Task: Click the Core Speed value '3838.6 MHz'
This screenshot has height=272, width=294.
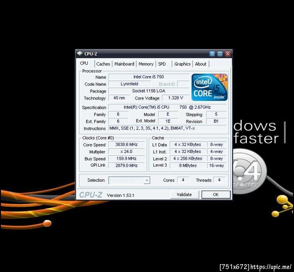Action: [127, 145]
